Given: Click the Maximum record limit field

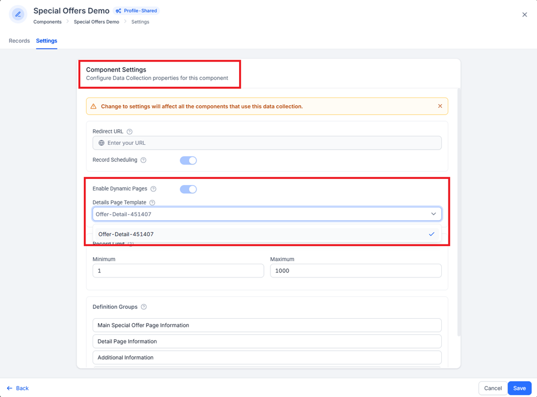Looking at the screenshot, I should click(356, 271).
